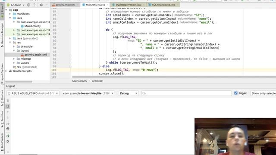
Task: Open the 1: Project tool window strip button
Action: tap(2, 11)
